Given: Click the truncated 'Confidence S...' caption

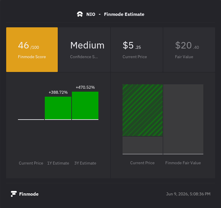Looking at the screenshot, I should pyautogui.click(x=84, y=57).
